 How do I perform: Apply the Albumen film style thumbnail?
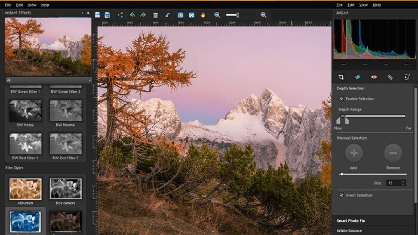(25, 188)
